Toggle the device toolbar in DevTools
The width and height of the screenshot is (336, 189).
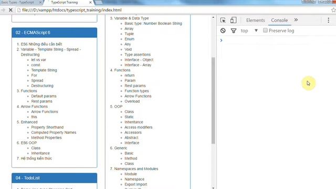click(233, 20)
